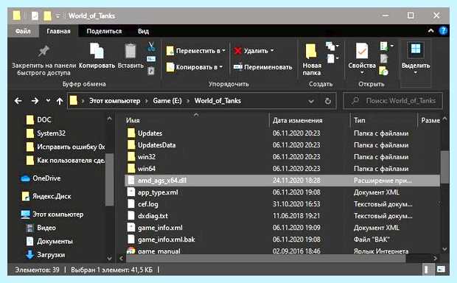
Task: Switch to large icons view in status bar
Action: point(441,269)
